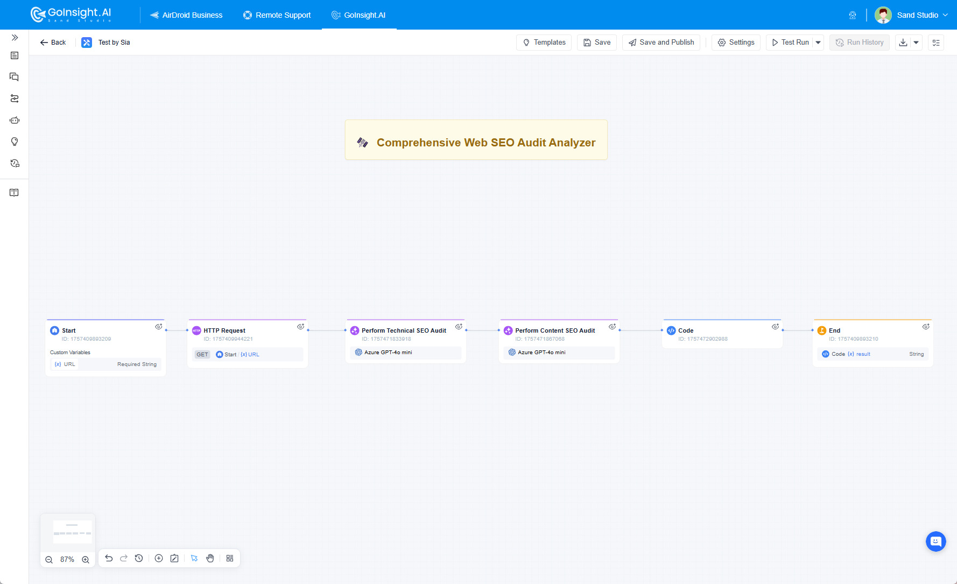Image resolution: width=957 pixels, height=584 pixels.
Task: Expand the Sand Studio account menu
Action: pyautogui.click(x=946, y=15)
